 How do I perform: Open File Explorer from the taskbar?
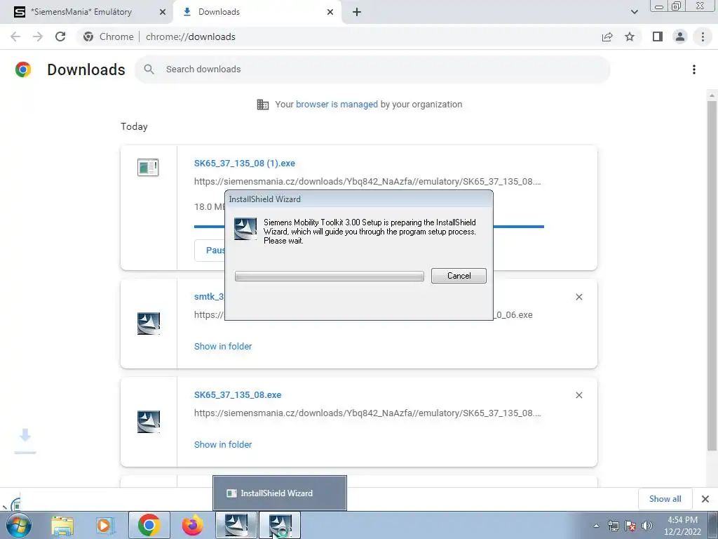coord(62,526)
